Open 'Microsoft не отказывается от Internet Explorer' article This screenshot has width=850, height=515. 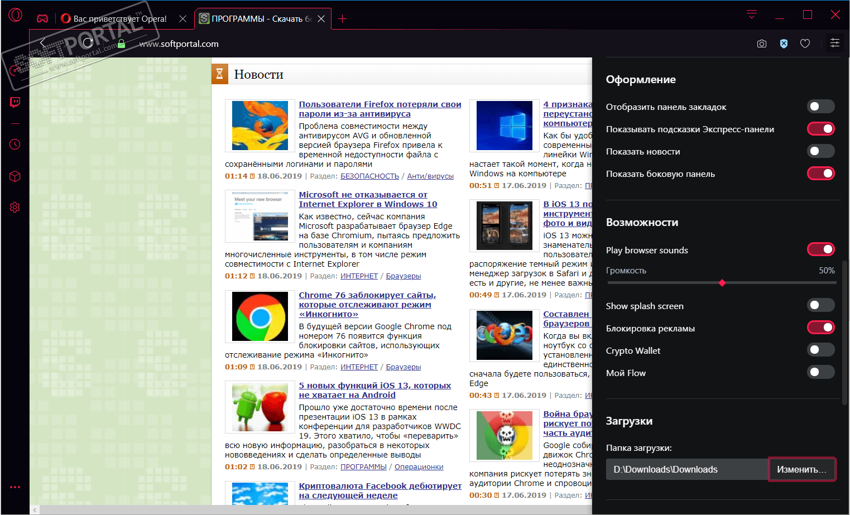point(368,199)
